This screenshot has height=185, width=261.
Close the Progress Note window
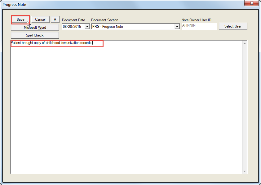252,3
